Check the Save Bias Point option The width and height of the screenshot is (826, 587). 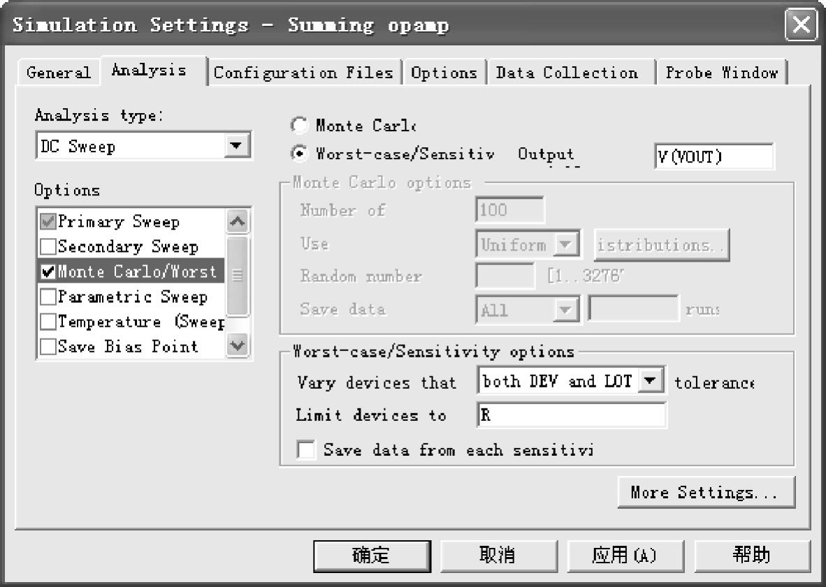click(49, 347)
